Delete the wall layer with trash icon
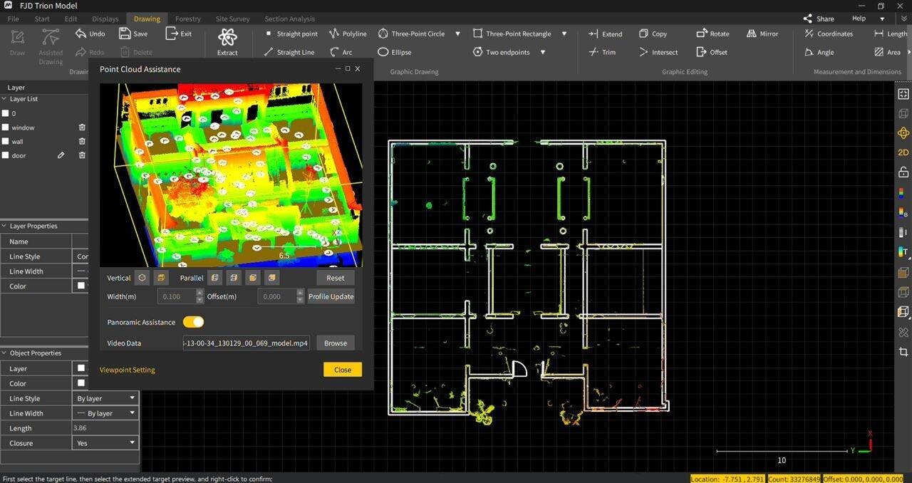Image resolution: width=912 pixels, height=483 pixels. [82, 141]
